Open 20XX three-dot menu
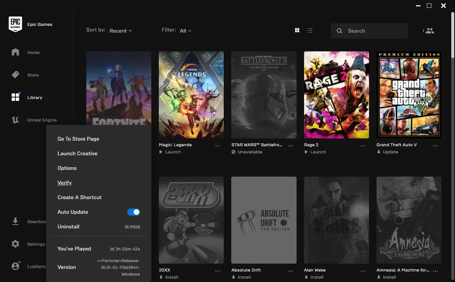The width and height of the screenshot is (455, 282). (218, 271)
